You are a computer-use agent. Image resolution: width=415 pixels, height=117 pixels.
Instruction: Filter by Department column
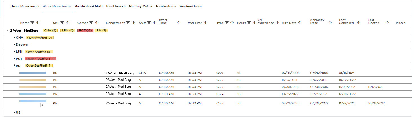128,23
